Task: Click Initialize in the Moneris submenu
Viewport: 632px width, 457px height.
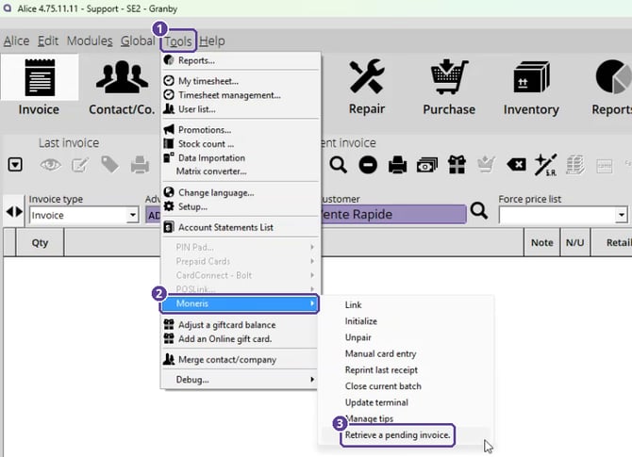Action: point(406,321)
